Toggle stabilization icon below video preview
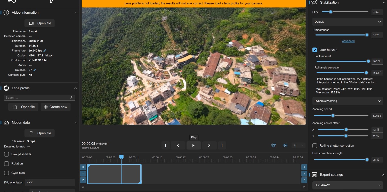The height and width of the screenshot is (192, 387). click(x=274, y=145)
